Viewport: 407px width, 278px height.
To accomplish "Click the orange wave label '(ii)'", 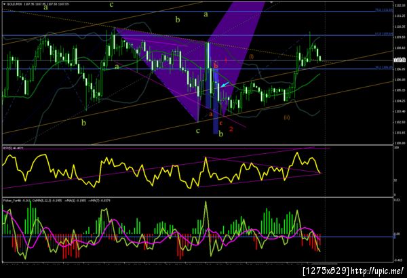I will pos(286,117).
